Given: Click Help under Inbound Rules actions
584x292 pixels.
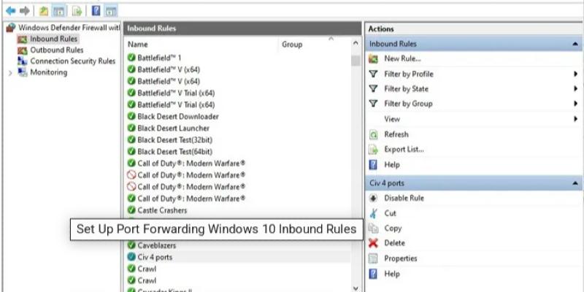Looking at the screenshot, I should click(x=392, y=165).
